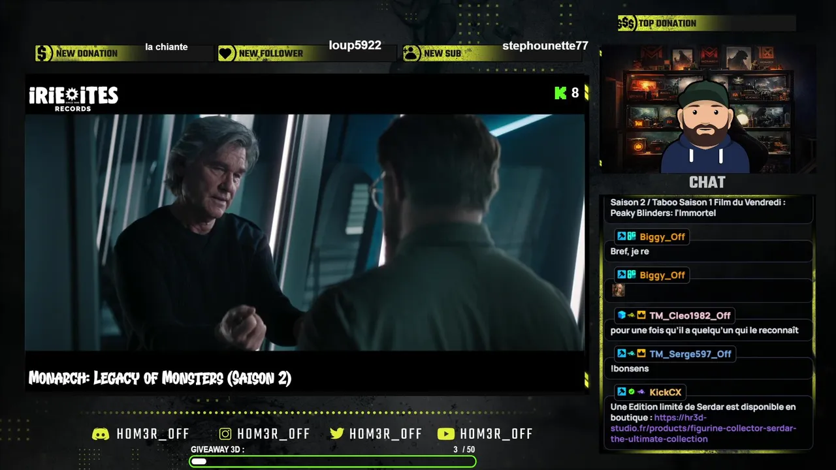Click the YouTube icon in social bar
Image resolution: width=836 pixels, height=470 pixels.
(x=446, y=434)
